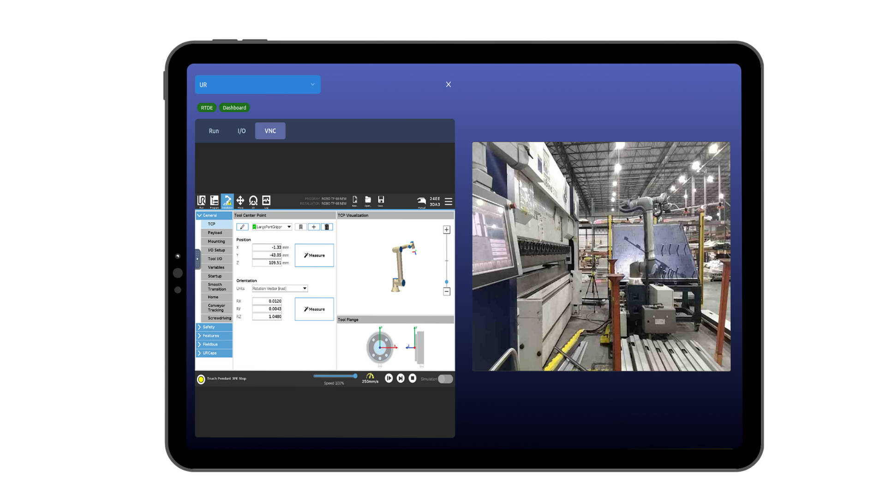886x498 pixels.
Task: Open the I/O Setup item
Action: coord(216,250)
